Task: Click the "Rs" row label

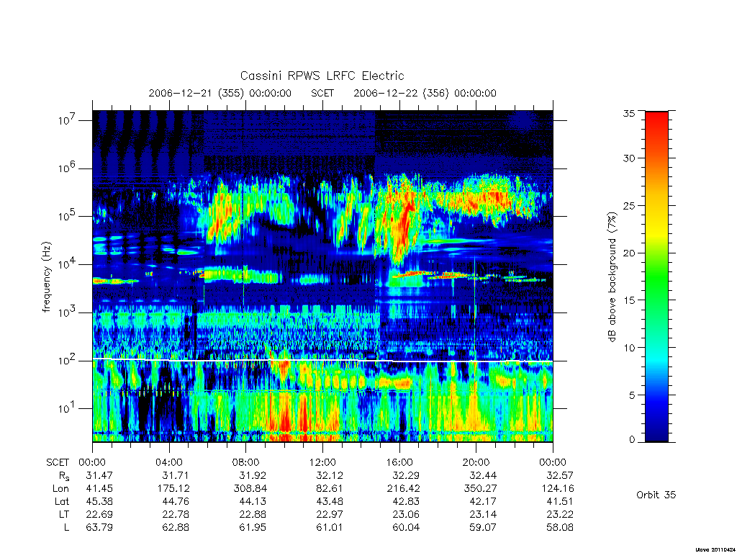Action: point(64,477)
